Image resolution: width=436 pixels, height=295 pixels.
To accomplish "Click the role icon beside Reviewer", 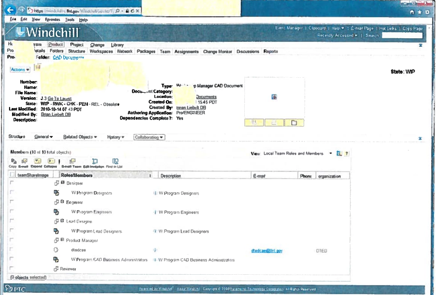I will (x=56, y=269).
